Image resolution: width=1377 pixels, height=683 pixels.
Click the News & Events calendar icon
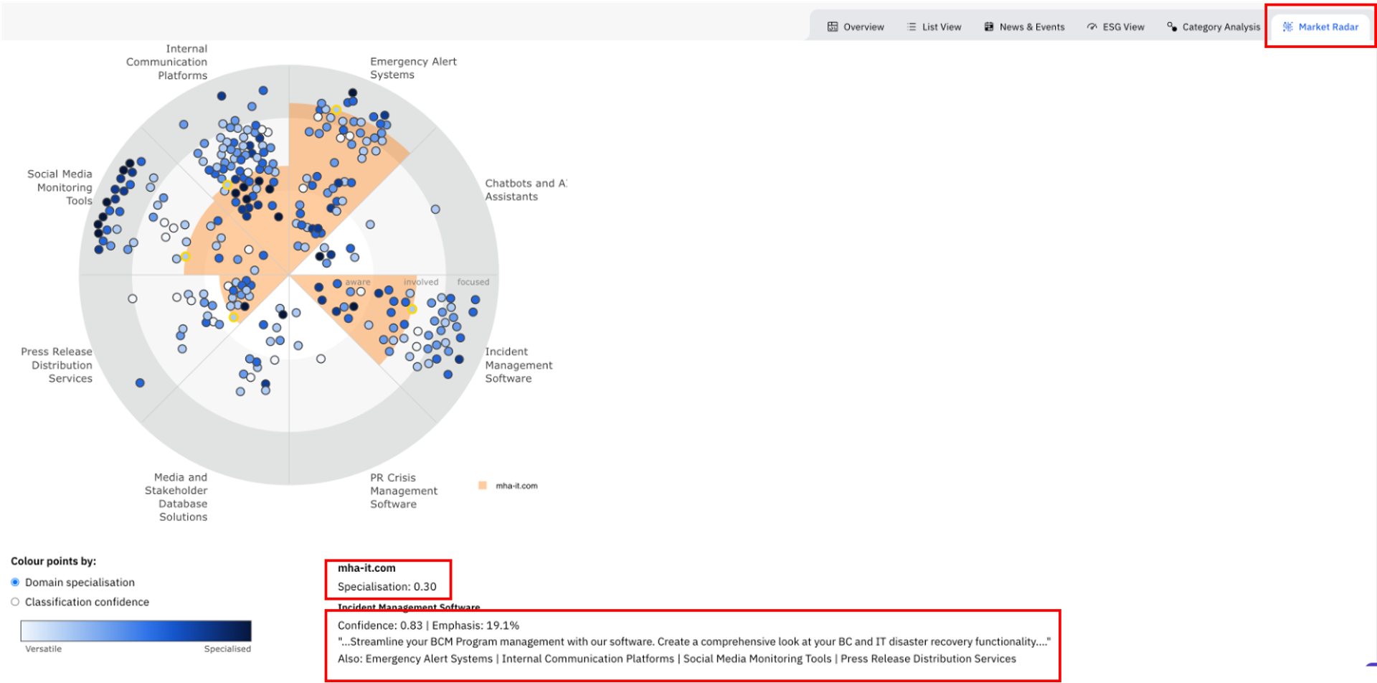point(988,27)
